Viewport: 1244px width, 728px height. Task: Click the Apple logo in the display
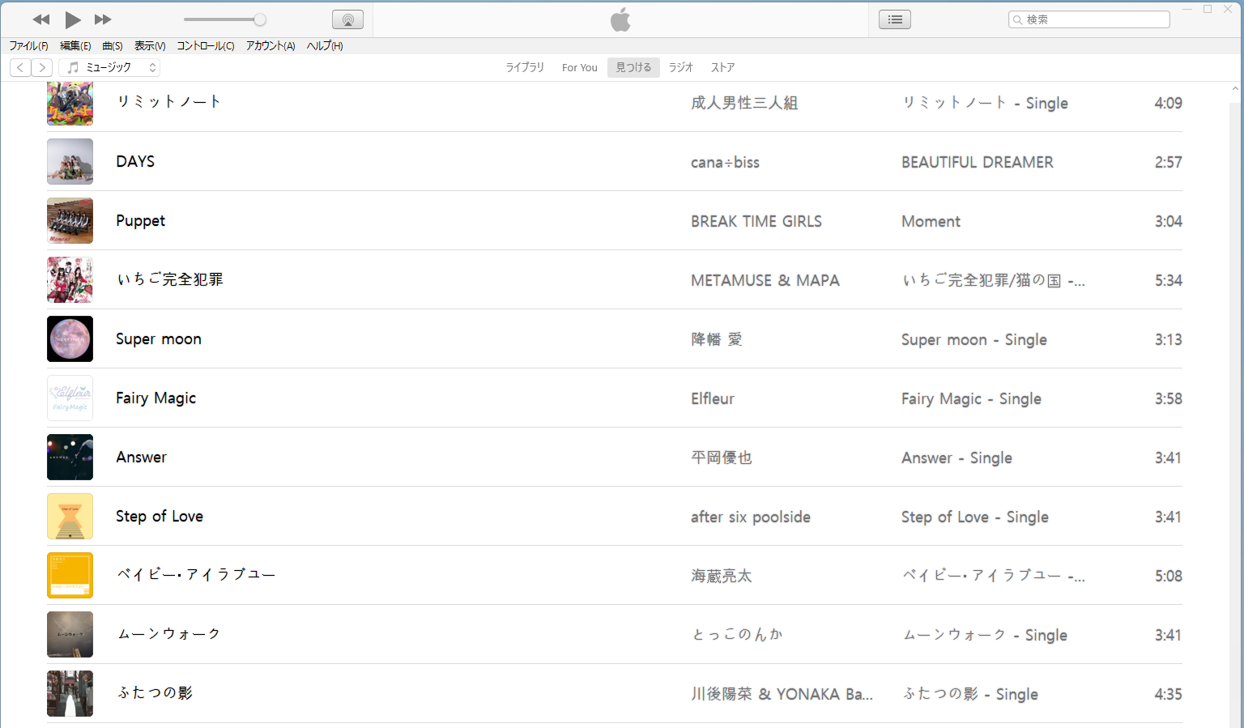(x=620, y=19)
